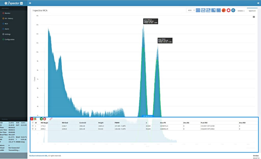The width and height of the screenshot is (261, 159).
Task: Follow the Nuclear Instruments SRL link
Action: tap(38, 156)
